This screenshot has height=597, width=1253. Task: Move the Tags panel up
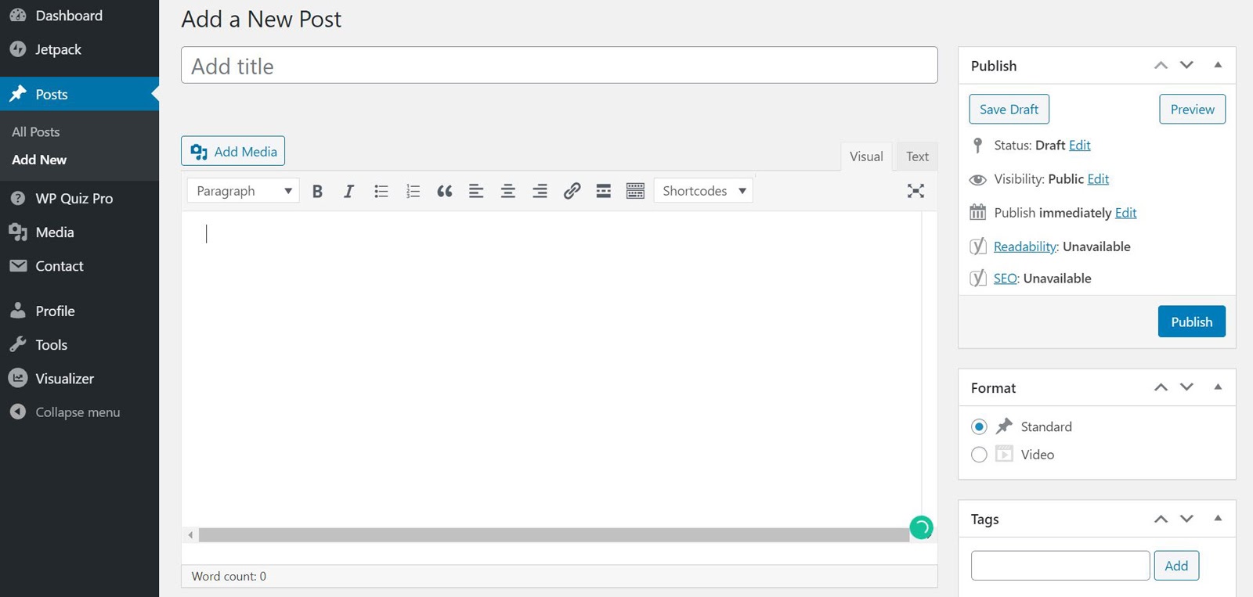[x=1161, y=519]
